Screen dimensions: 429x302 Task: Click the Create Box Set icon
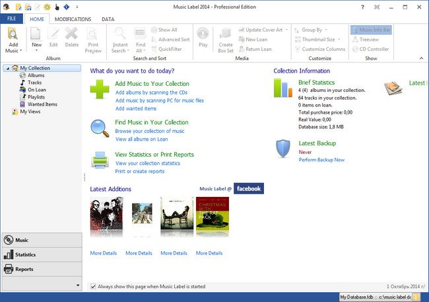(226, 34)
